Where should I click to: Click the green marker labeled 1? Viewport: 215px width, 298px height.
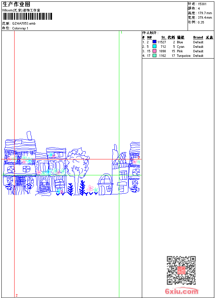pos(121,33)
